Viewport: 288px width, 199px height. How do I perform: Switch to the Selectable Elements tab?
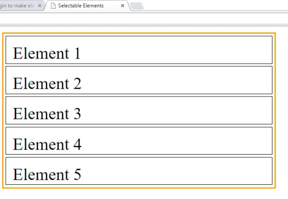tap(80, 5)
